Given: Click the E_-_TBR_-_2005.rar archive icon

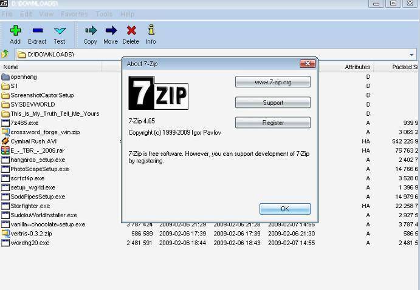Looking at the screenshot, I should [x=5, y=150].
